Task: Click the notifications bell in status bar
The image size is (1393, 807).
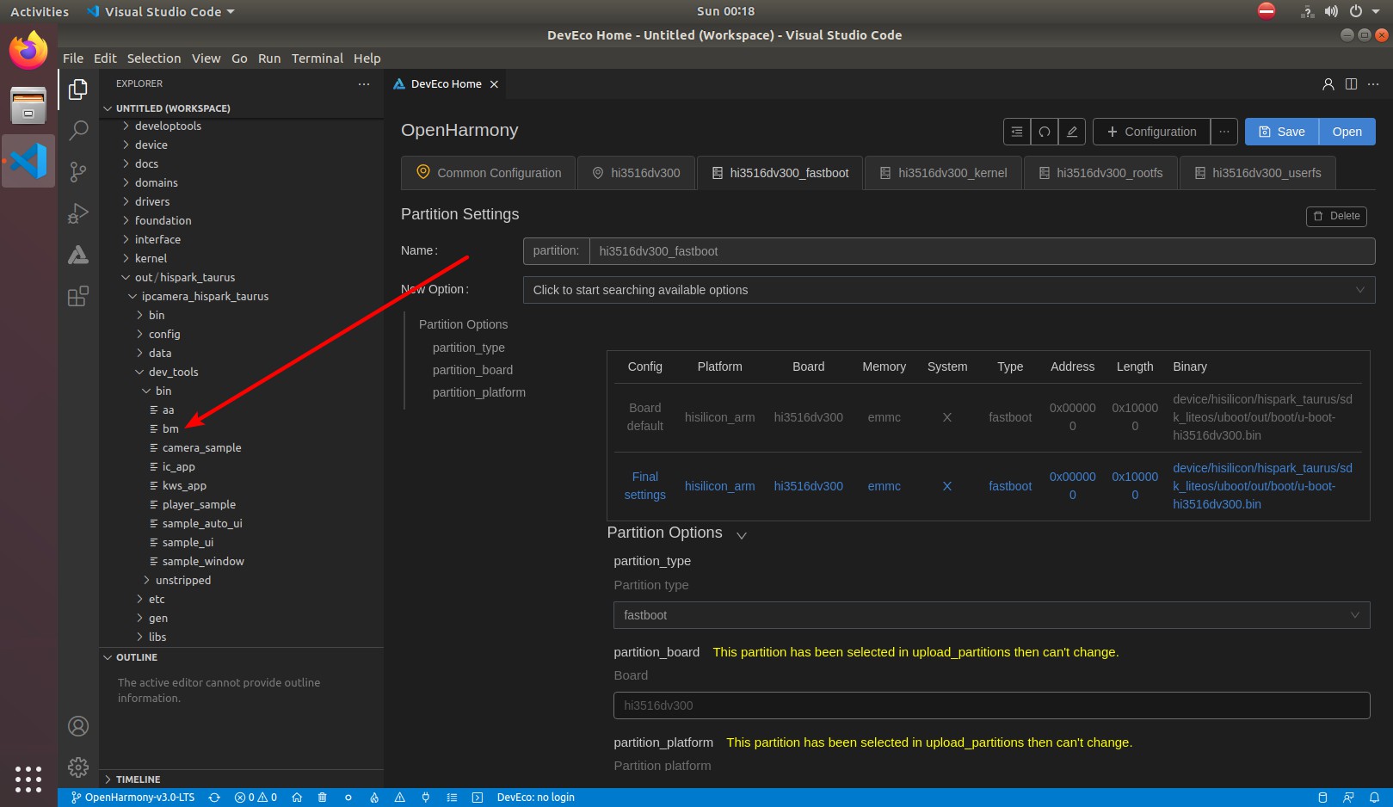Action: 1374,798
